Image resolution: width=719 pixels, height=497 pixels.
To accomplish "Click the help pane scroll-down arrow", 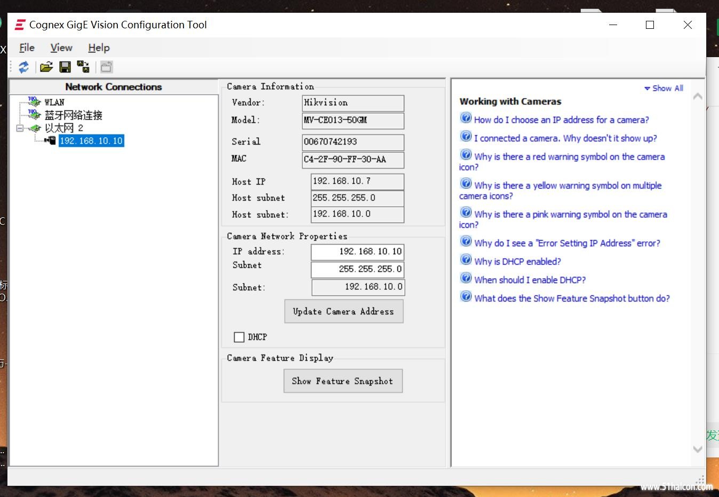I will click(697, 449).
